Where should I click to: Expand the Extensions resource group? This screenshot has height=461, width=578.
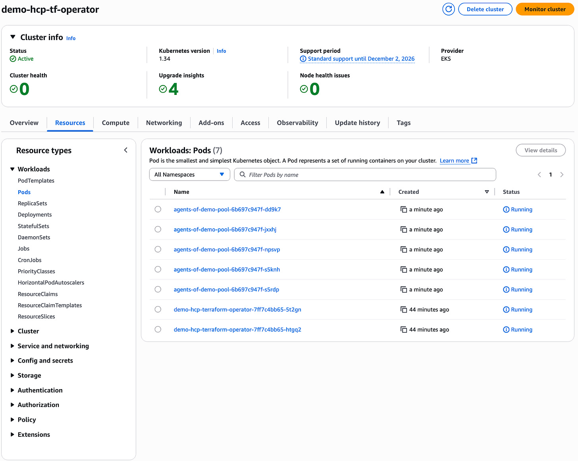coord(12,434)
